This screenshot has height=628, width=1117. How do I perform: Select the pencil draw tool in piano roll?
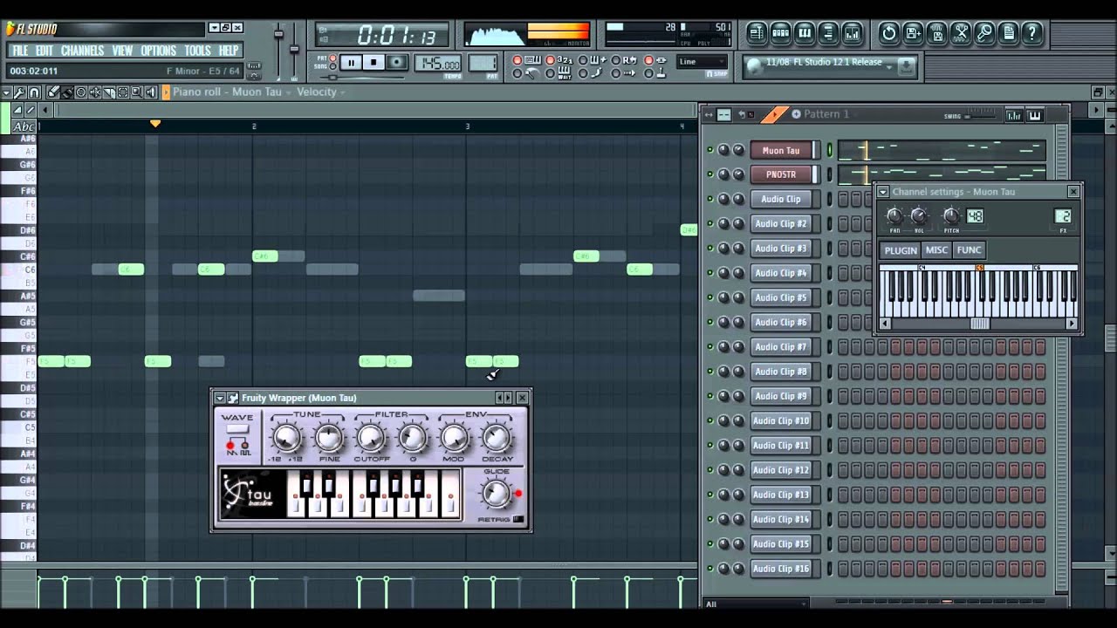pos(53,92)
